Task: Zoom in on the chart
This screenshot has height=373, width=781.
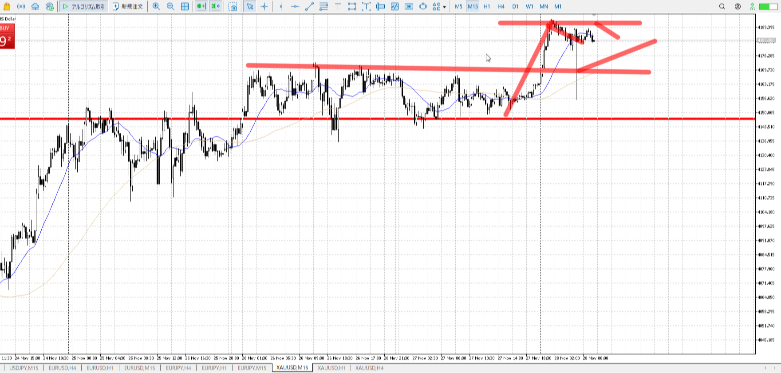Action: point(156,7)
